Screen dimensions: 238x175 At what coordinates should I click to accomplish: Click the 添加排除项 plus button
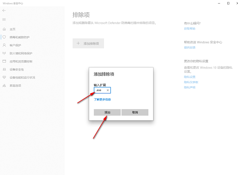88,44
